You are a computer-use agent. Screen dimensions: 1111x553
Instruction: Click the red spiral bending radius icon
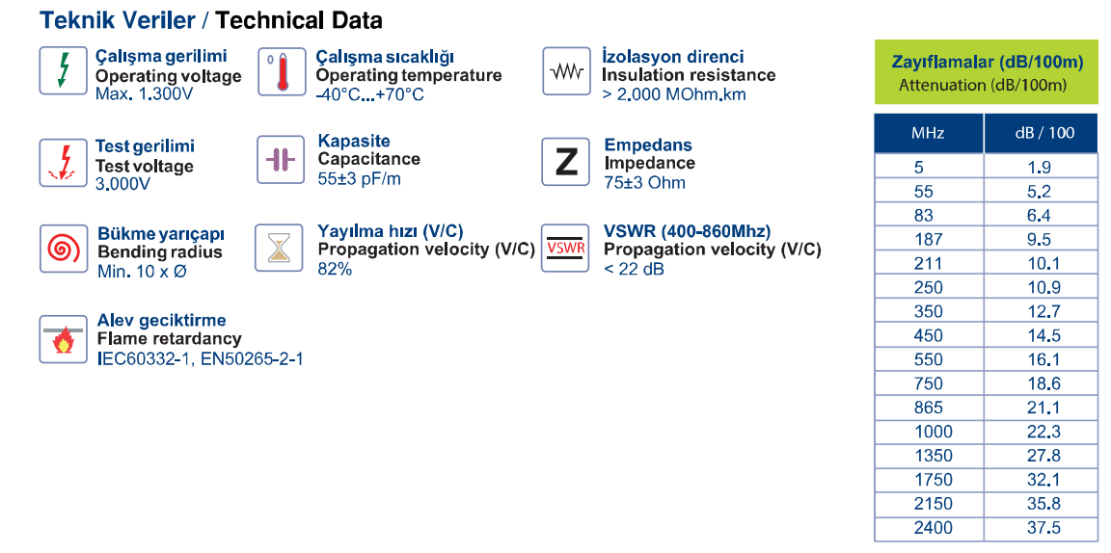(x=64, y=250)
